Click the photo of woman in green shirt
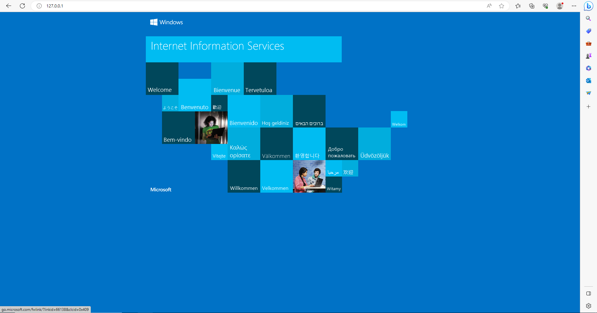 point(211,127)
